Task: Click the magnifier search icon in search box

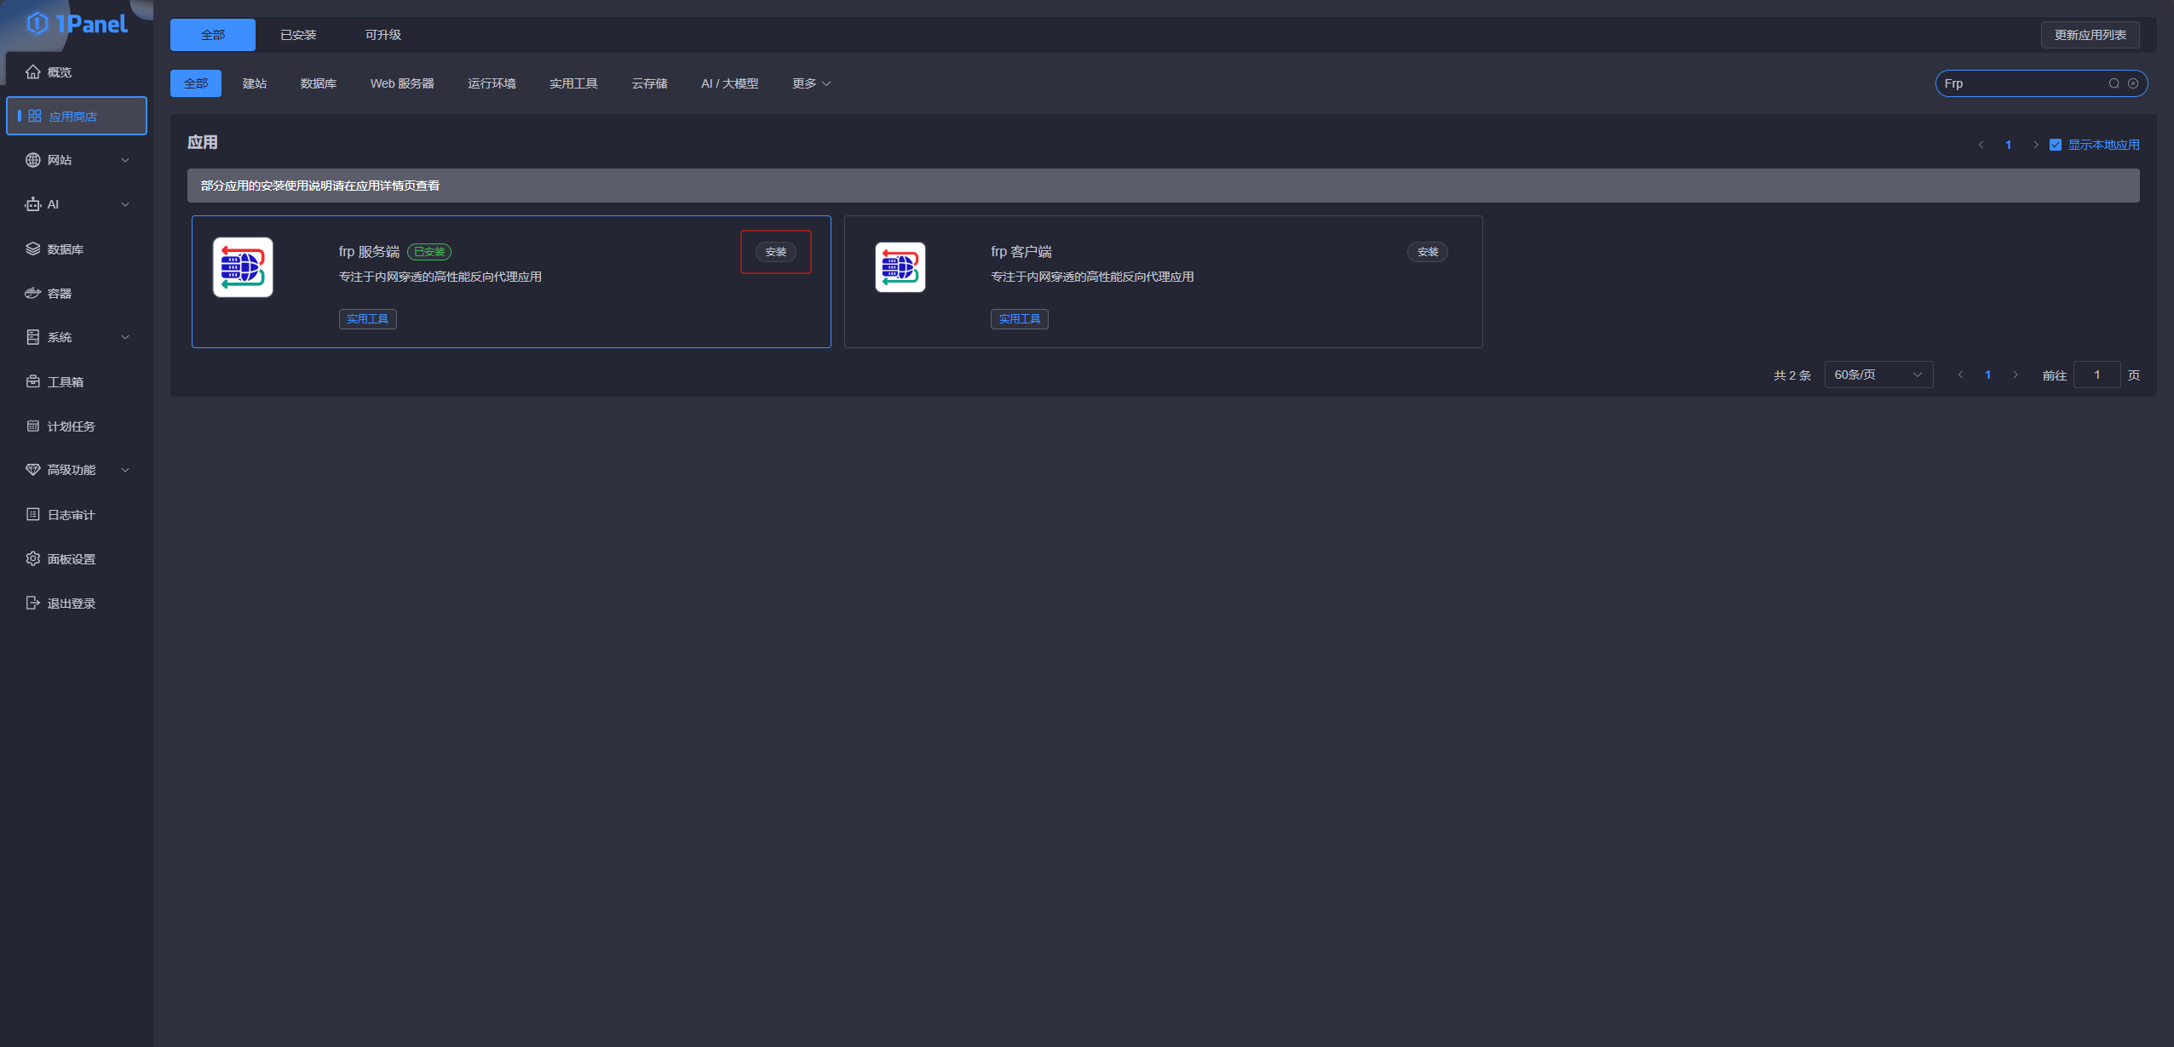Action: point(2114,83)
